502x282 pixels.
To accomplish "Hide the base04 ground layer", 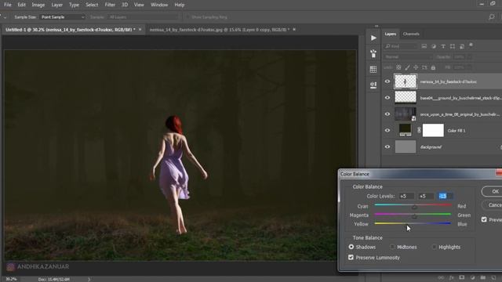I will click(387, 97).
